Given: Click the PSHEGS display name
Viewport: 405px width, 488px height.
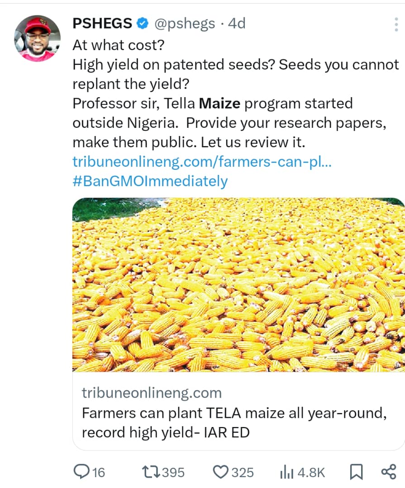Looking at the screenshot, I should click(x=103, y=23).
